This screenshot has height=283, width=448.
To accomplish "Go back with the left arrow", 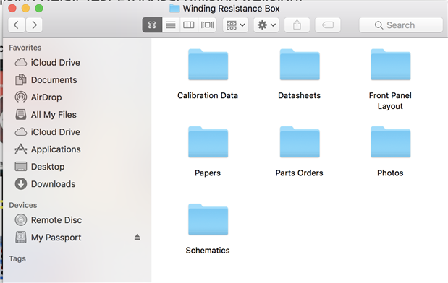I will (17, 25).
